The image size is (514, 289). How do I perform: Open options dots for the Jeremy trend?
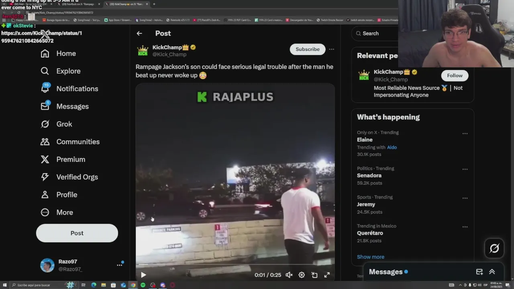465,198
